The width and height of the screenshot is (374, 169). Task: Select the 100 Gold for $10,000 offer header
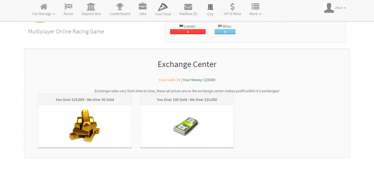(187, 100)
